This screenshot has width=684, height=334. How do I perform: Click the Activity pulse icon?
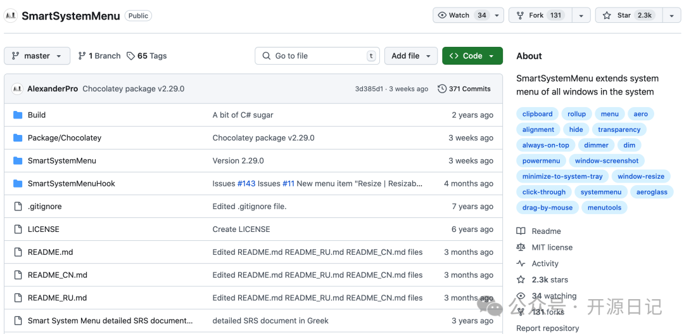point(521,264)
